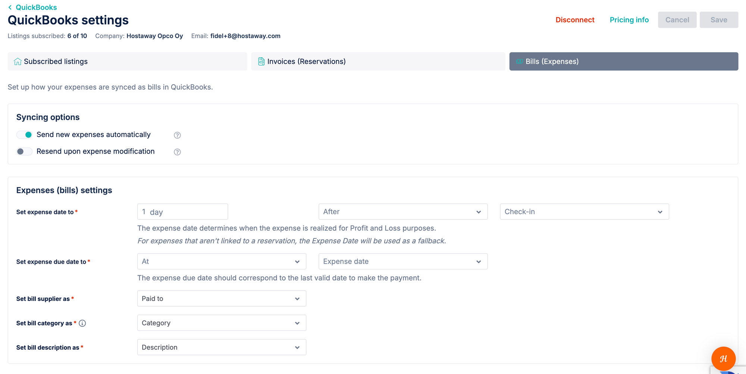Click the back chevron icon beside QuickBooks

(10, 7)
